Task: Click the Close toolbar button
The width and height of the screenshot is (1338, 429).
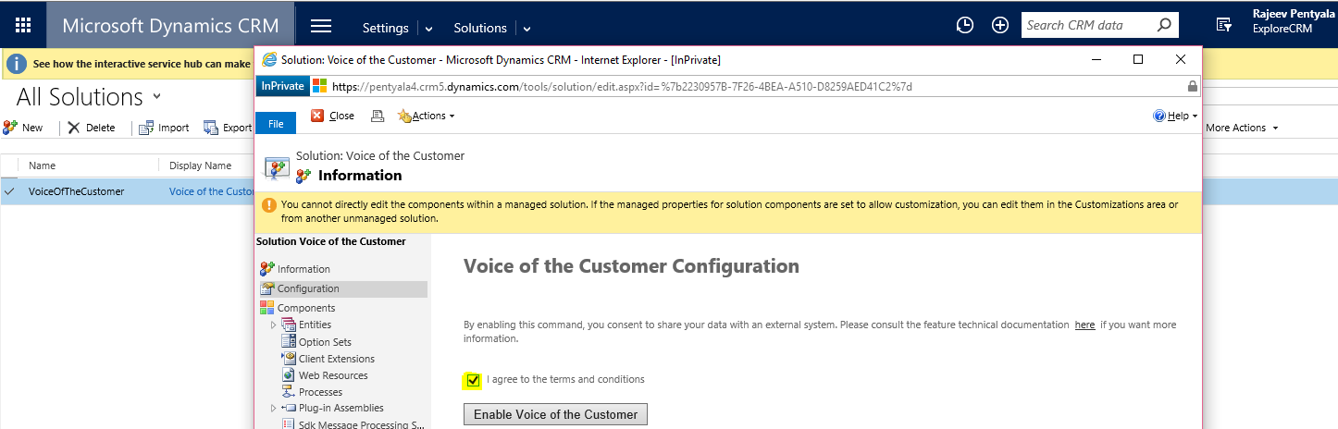Action: point(332,116)
